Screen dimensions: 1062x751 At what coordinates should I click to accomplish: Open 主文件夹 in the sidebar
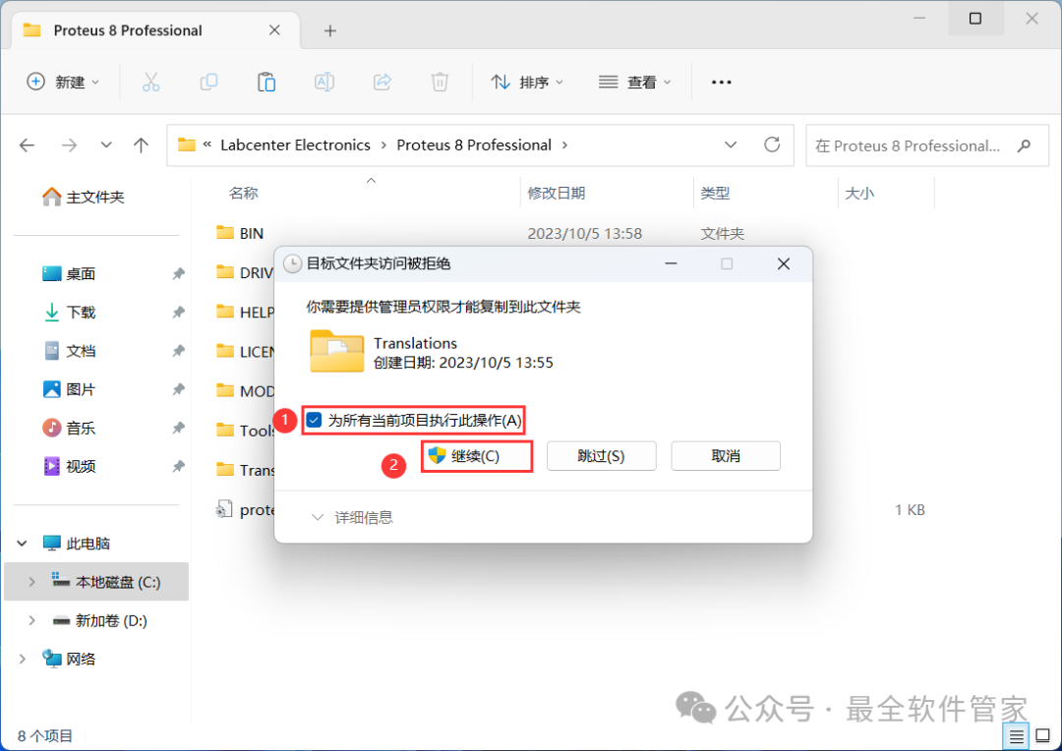[x=83, y=197]
